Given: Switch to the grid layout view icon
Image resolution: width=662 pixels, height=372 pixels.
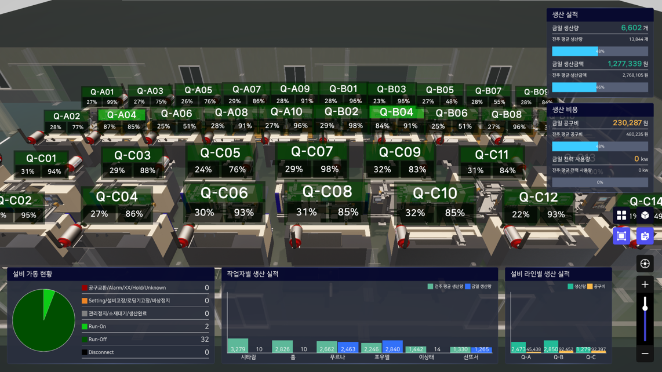Looking at the screenshot, I should tap(621, 216).
